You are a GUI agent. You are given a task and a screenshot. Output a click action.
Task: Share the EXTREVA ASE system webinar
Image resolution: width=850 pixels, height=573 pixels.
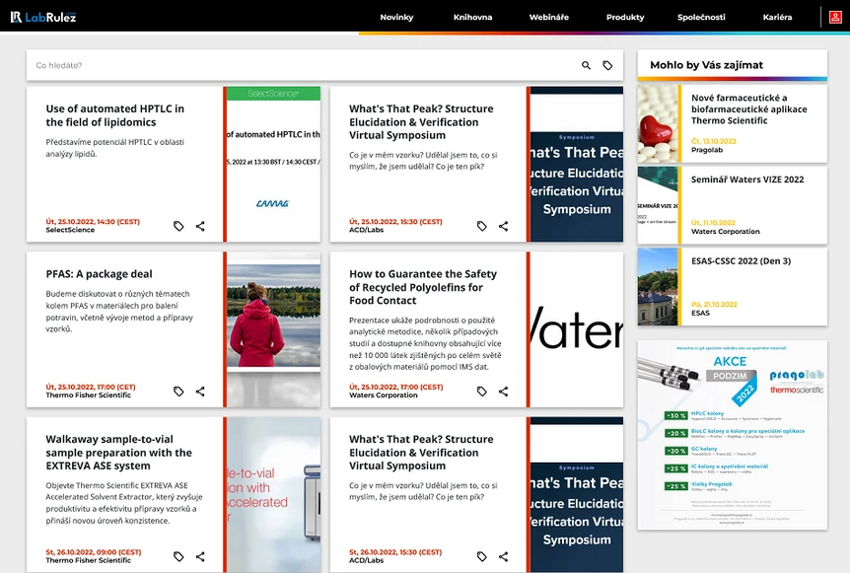(x=200, y=557)
